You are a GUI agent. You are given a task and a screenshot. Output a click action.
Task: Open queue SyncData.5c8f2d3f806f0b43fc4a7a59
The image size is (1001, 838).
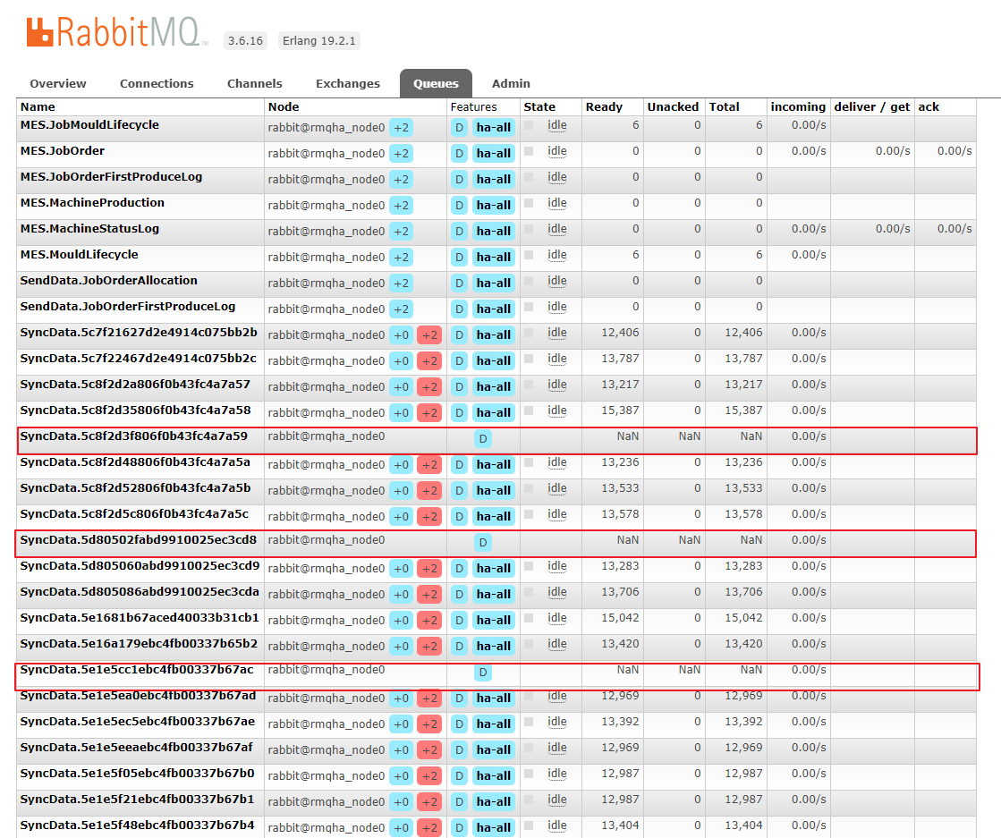(x=134, y=436)
